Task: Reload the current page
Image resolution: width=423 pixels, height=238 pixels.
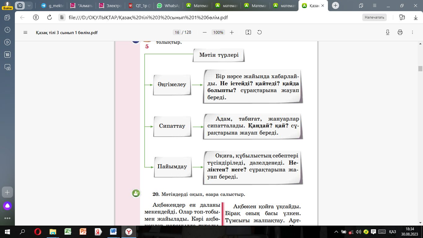Action: tap(49, 17)
